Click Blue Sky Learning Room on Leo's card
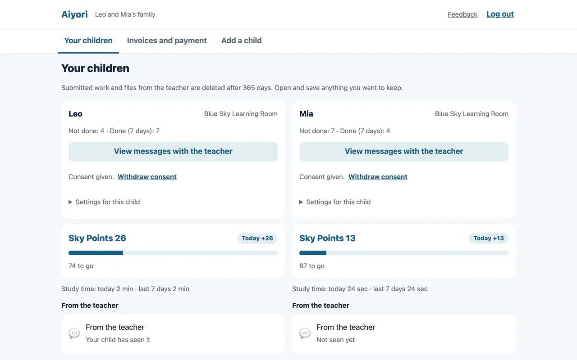 tap(241, 114)
